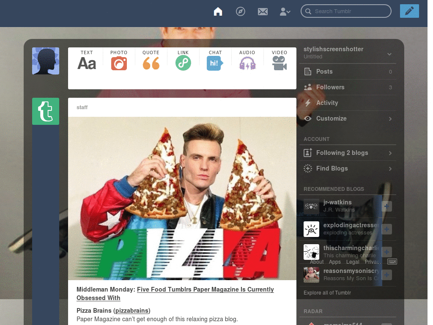
Task: Open Activity in the sidebar
Action: click(x=348, y=103)
